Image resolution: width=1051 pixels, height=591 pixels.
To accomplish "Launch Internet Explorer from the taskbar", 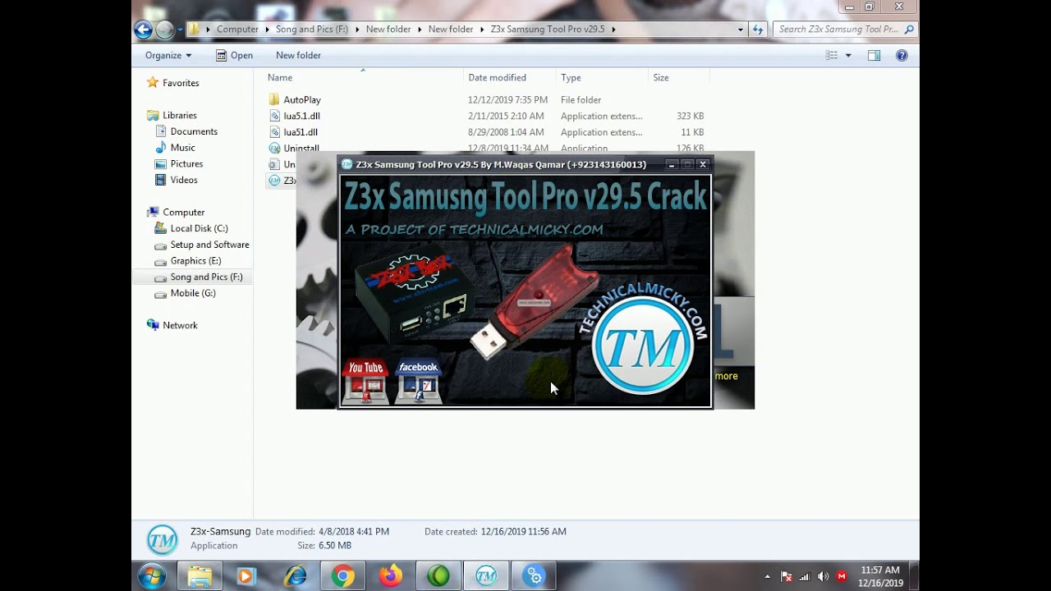I will [x=295, y=576].
